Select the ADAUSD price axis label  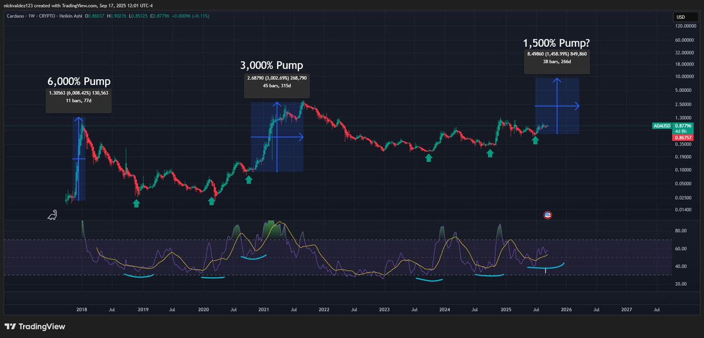click(x=661, y=127)
